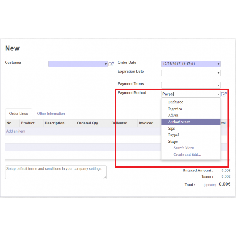Choose Ingenico payment method
Image resolution: width=236 pixels, height=236 pixels.
point(175,109)
